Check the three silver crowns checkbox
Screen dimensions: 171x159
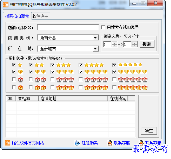(53, 79)
